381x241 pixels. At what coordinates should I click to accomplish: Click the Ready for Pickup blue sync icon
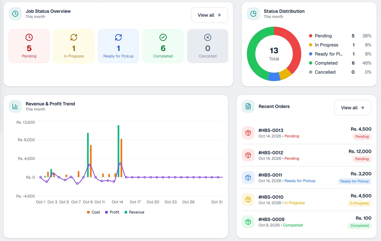pos(118,37)
